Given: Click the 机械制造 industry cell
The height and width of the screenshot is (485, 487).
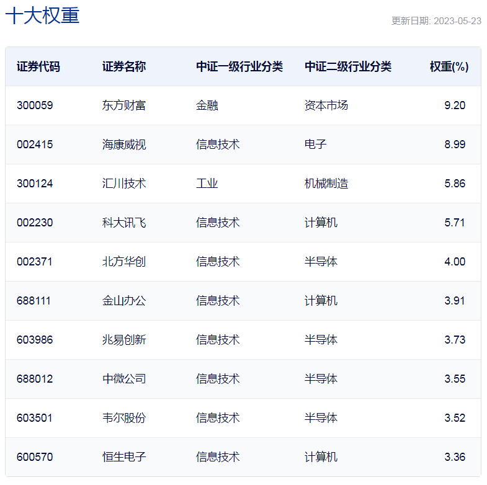Looking at the screenshot, I should pyautogui.click(x=326, y=184).
